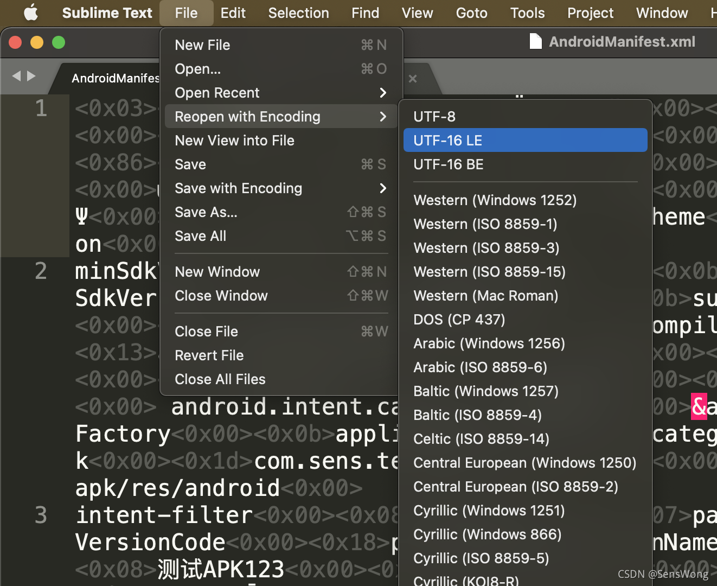Select Western (Windows 1252) encoding
The width and height of the screenshot is (717, 586).
(526, 200)
